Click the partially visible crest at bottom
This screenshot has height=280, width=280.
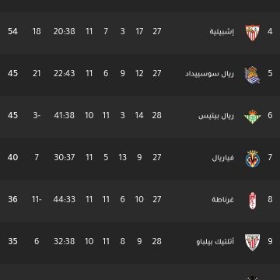click(252, 278)
